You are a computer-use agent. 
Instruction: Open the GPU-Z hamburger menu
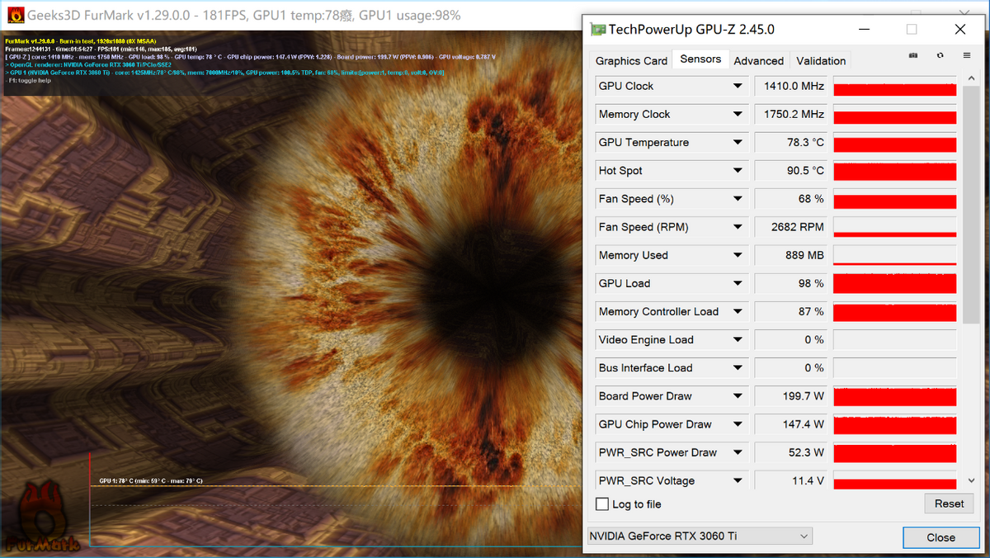click(x=967, y=55)
